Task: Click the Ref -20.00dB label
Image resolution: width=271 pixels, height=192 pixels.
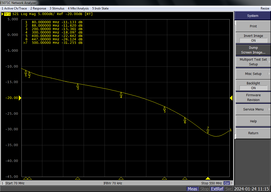Action: click(x=70, y=14)
